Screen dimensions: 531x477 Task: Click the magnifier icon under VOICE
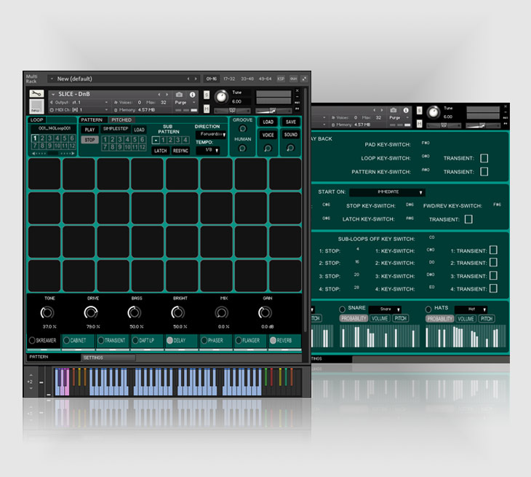pyautogui.click(x=268, y=148)
